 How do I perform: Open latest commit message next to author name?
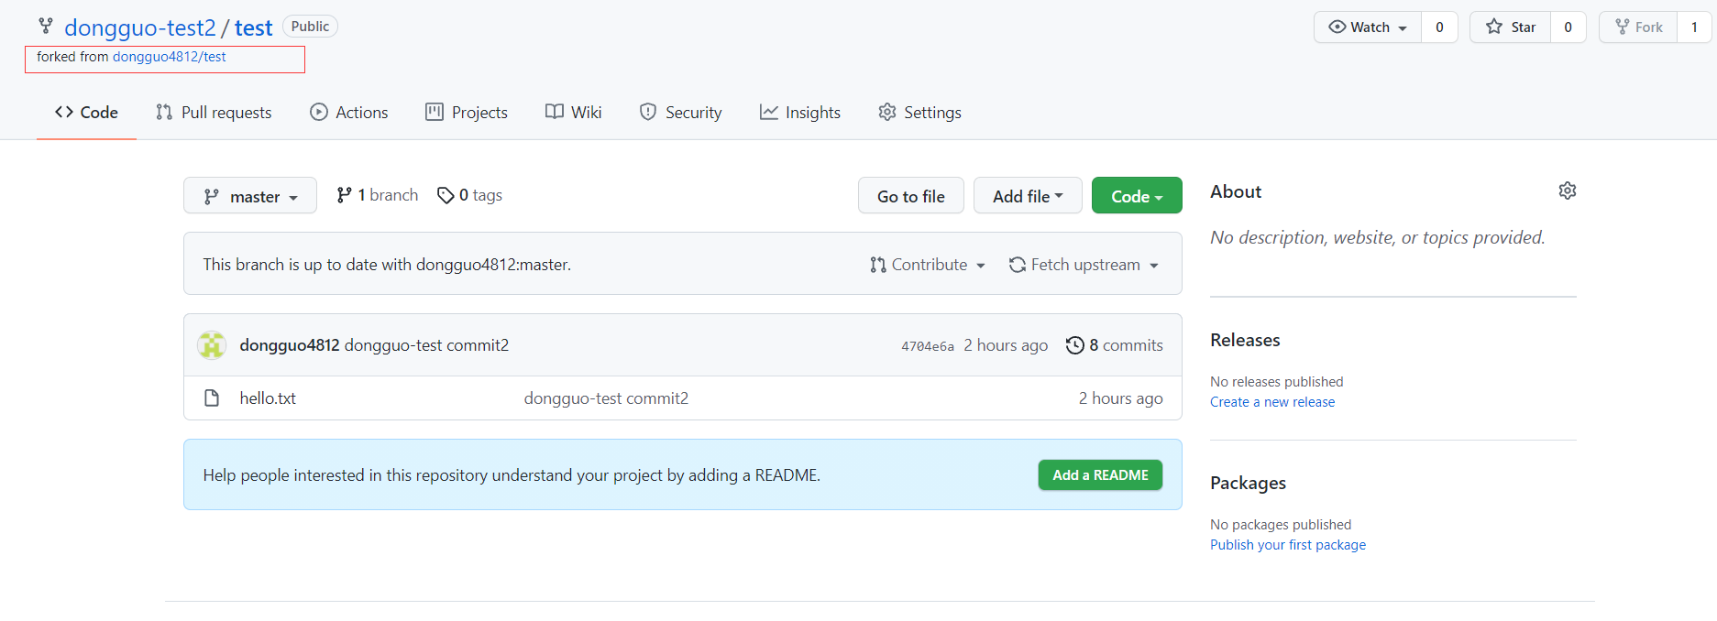pyautogui.click(x=426, y=345)
